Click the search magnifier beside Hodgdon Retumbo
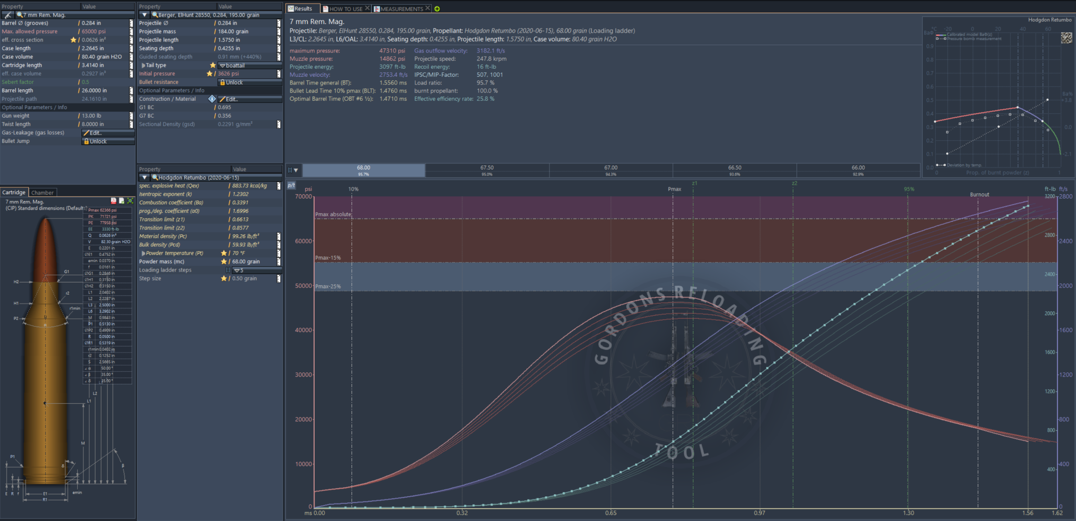Viewport: 1076px width, 521px height. [155, 178]
